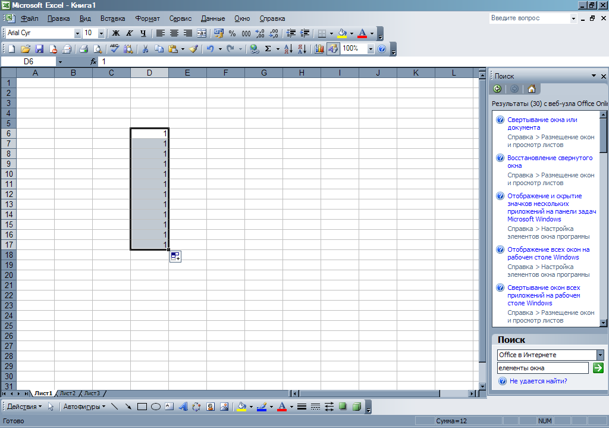This screenshot has width=609, height=428.
Task: Open the Автофигуры menu
Action: coord(84,407)
